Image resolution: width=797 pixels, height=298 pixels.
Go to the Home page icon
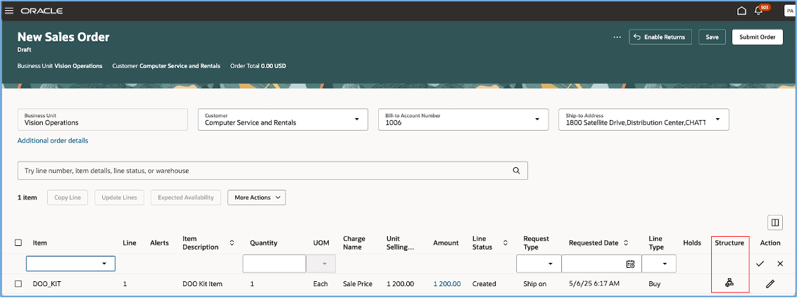[x=741, y=11]
